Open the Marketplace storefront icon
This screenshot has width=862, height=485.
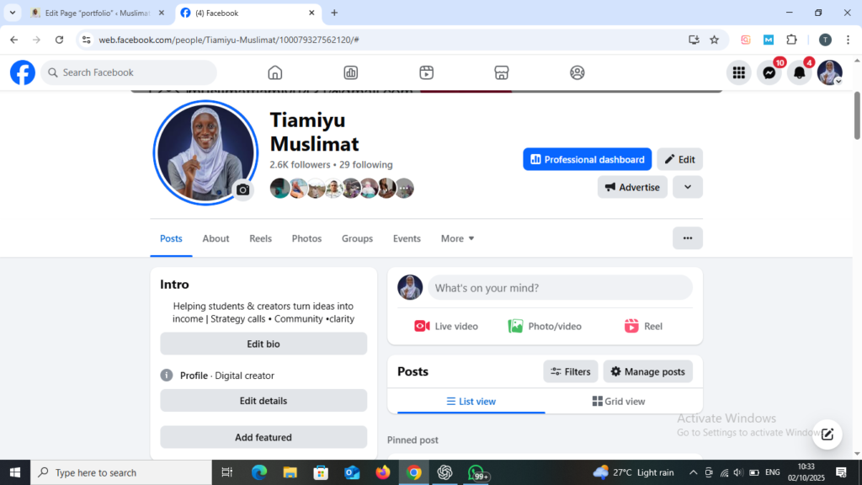click(502, 72)
